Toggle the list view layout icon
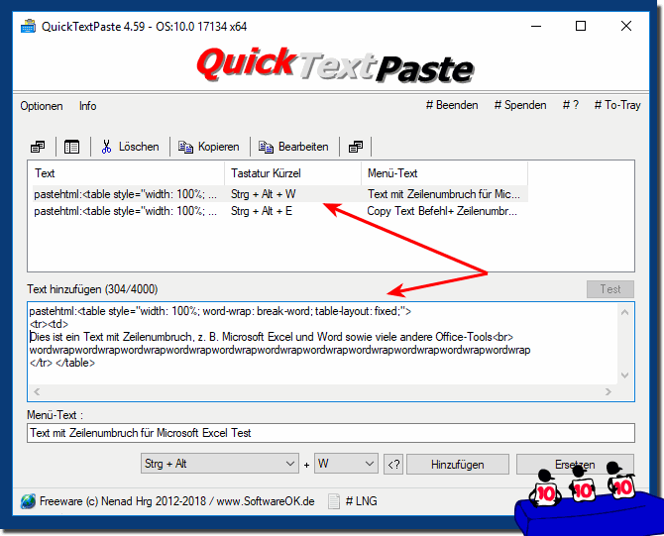This screenshot has height=536, width=664. (71, 147)
